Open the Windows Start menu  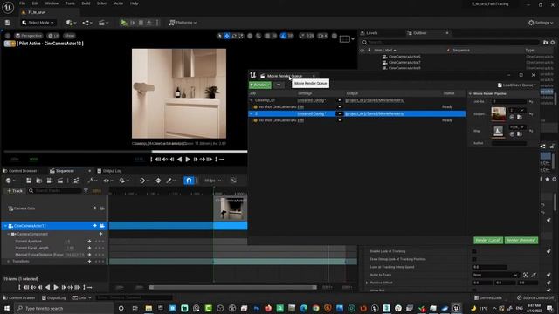tap(7, 308)
